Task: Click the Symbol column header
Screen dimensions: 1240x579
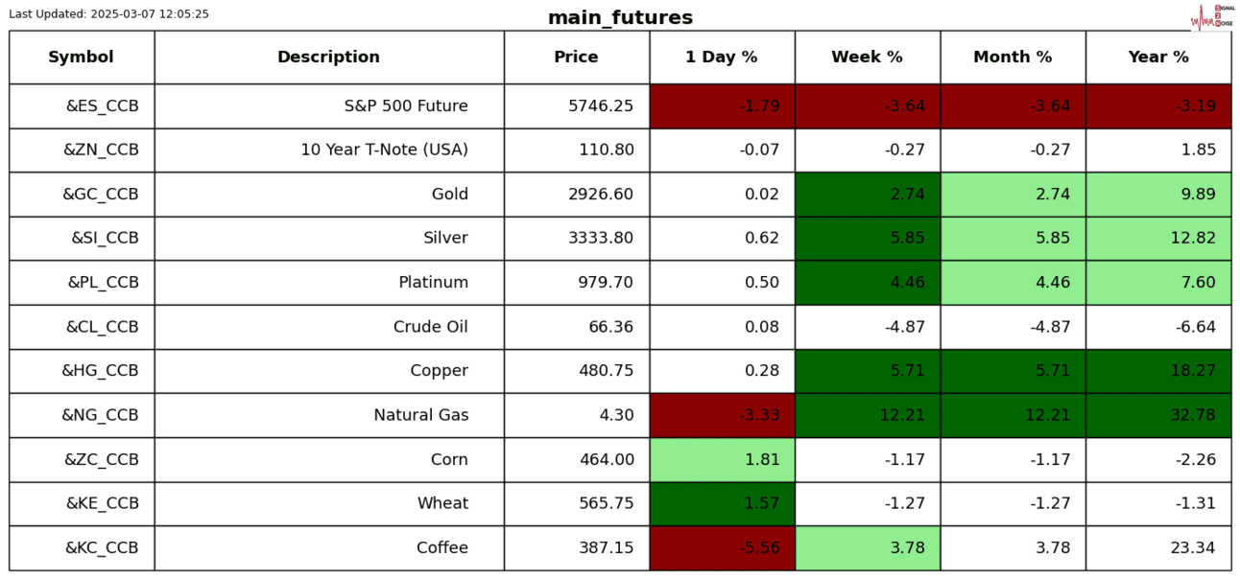Action: (x=82, y=58)
